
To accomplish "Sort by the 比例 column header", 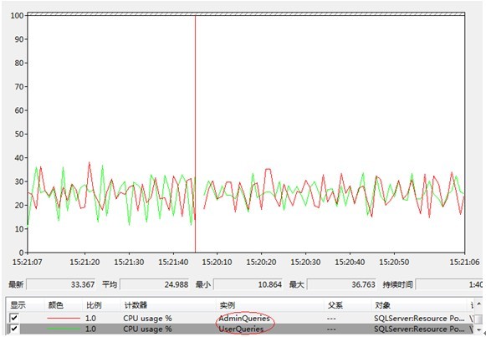I will coord(102,305).
